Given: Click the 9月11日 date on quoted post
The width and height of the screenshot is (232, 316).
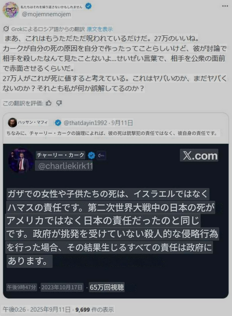Looking at the screenshot, I should coord(122,123).
